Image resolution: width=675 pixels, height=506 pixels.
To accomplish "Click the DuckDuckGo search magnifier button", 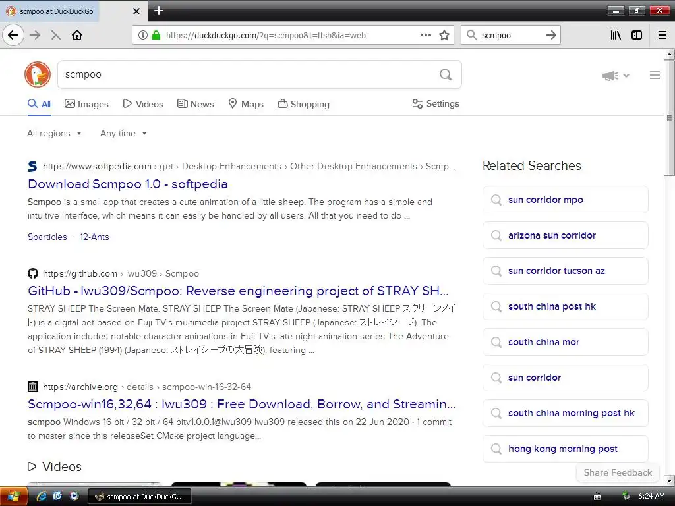I will [x=446, y=75].
